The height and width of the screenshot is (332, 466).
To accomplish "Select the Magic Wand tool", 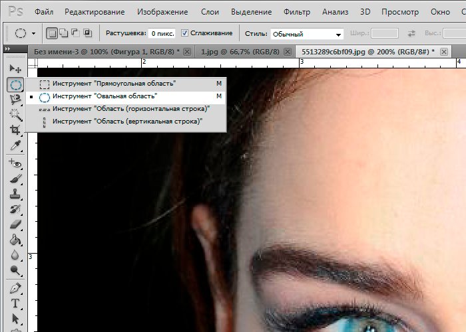I will click(x=15, y=114).
